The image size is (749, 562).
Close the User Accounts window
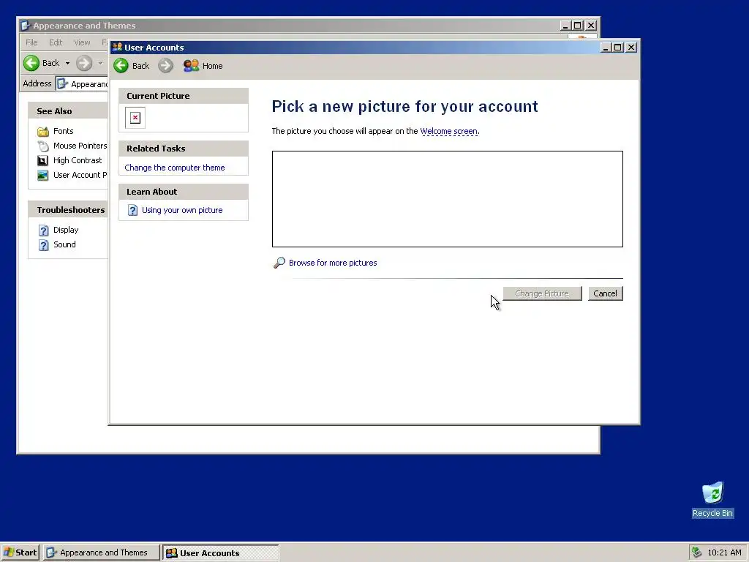631,48
